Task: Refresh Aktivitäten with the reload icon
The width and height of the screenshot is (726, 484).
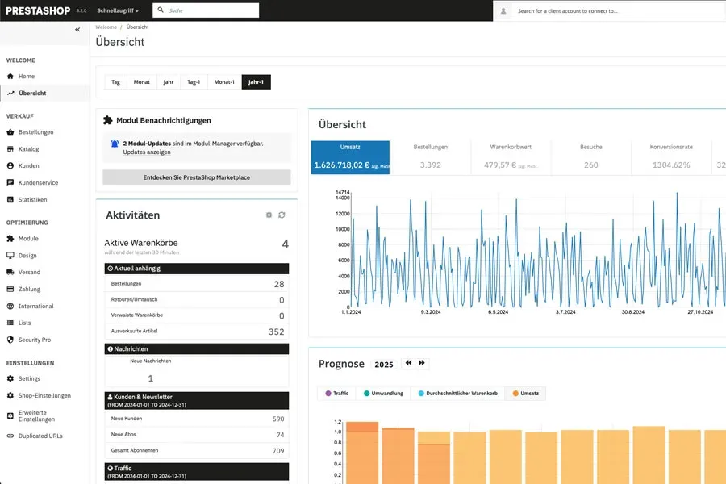Action: pos(282,215)
